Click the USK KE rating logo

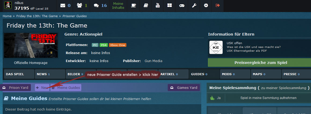216,47
